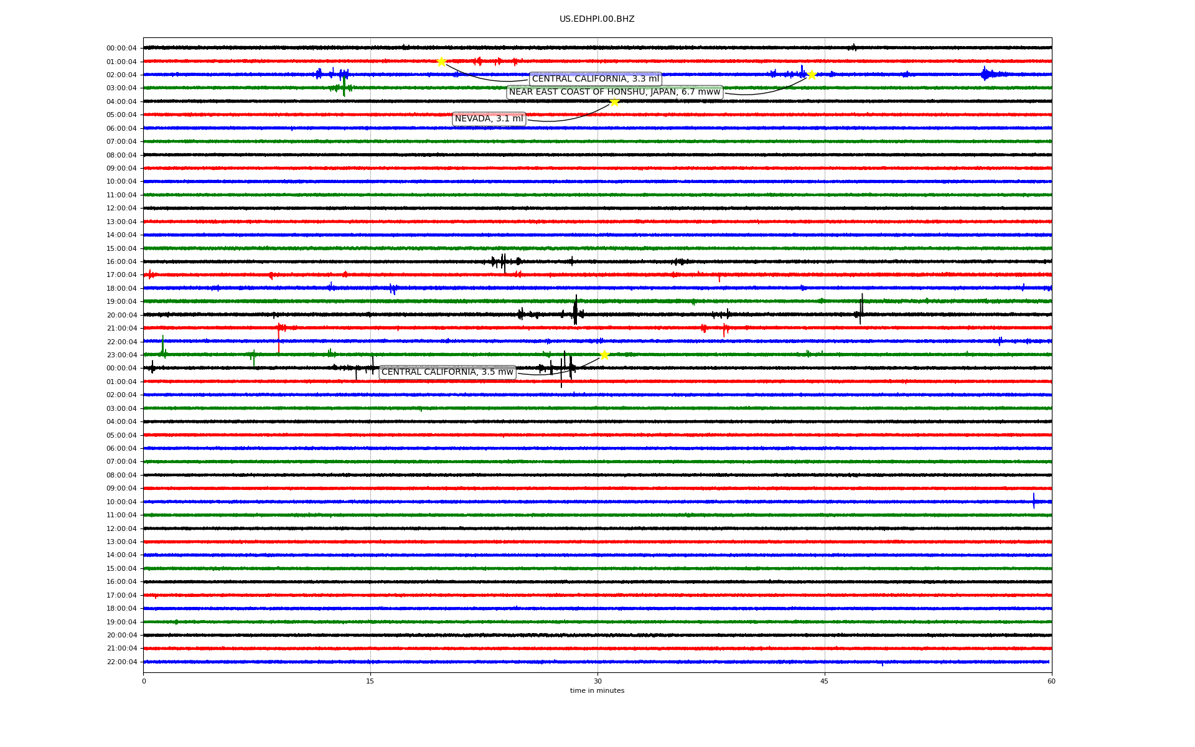Image resolution: width=1195 pixels, height=747 pixels.
Task: Click the CENTRAL CALIFORNIA, 3.3 ml label
Action: pos(595,79)
